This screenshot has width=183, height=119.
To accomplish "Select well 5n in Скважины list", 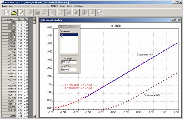I will point(69,37).
